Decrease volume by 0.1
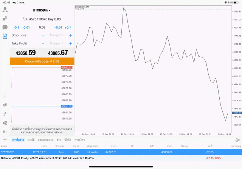The image size is (242, 169). [16, 27]
